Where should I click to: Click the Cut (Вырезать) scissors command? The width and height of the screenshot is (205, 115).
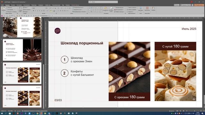9,8
